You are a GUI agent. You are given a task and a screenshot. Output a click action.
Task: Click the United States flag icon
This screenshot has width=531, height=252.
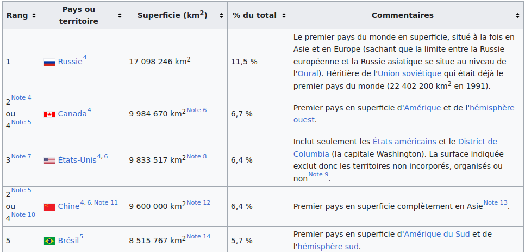(x=49, y=161)
